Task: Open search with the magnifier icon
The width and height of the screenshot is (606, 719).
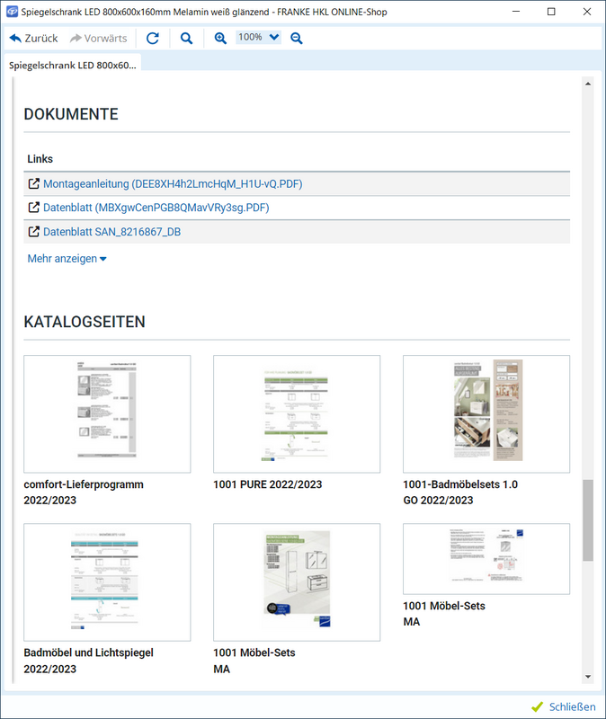Action: coord(187,39)
